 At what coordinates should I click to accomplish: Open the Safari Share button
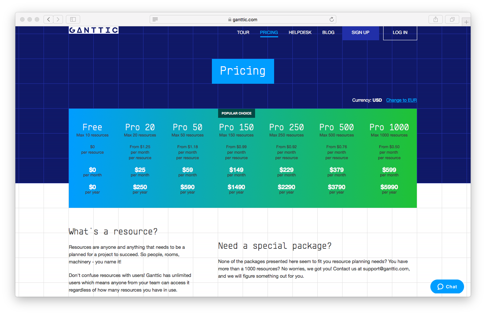click(x=435, y=19)
